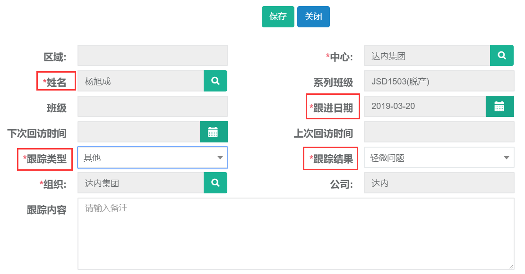Click the 公司 field containing 达内
The height and width of the screenshot is (274, 525).
point(439,183)
